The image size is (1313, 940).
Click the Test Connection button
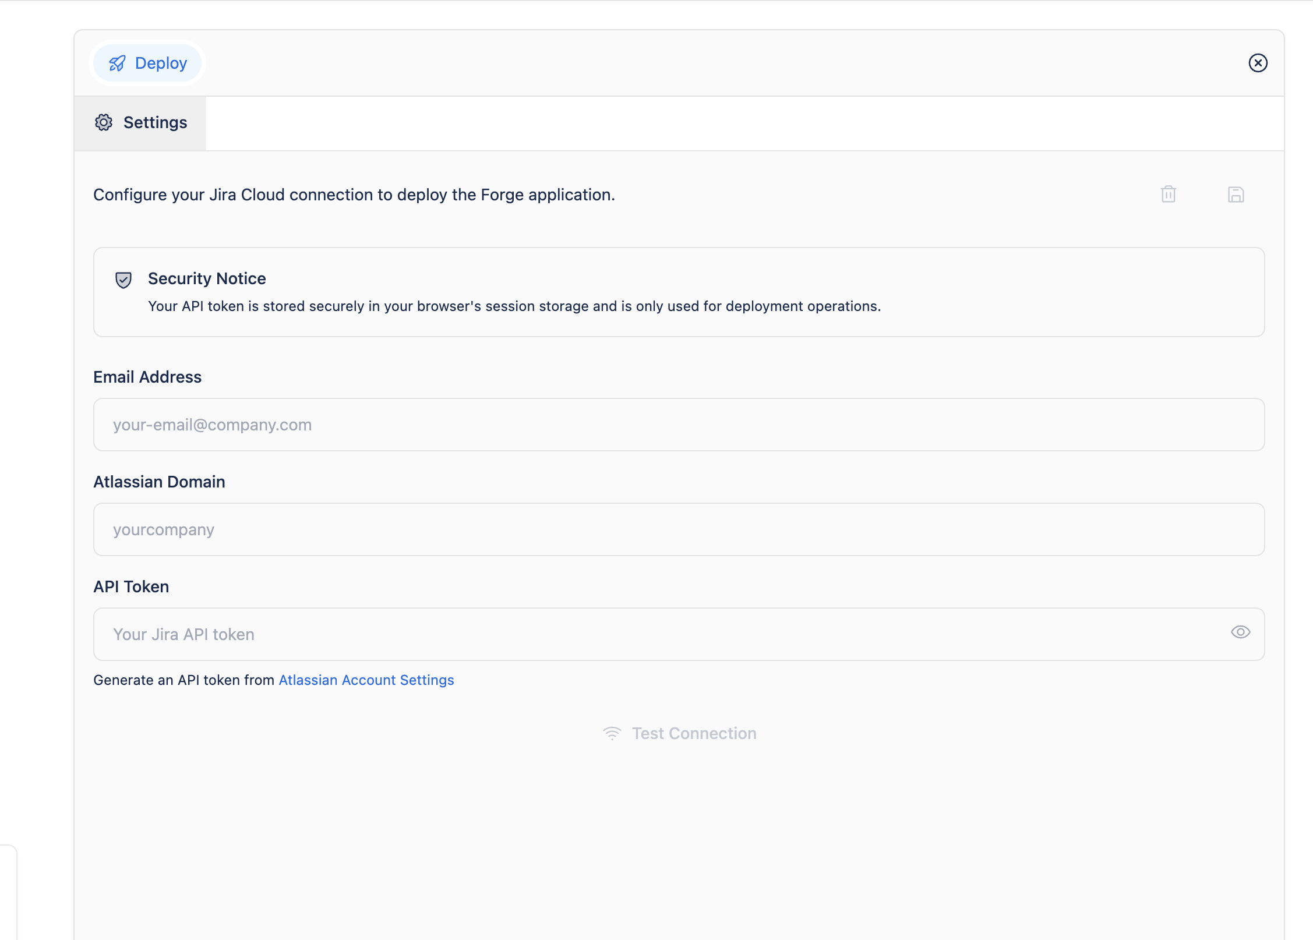(x=679, y=733)
